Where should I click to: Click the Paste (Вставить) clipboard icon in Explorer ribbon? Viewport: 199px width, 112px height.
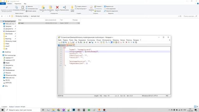point(23,7)
